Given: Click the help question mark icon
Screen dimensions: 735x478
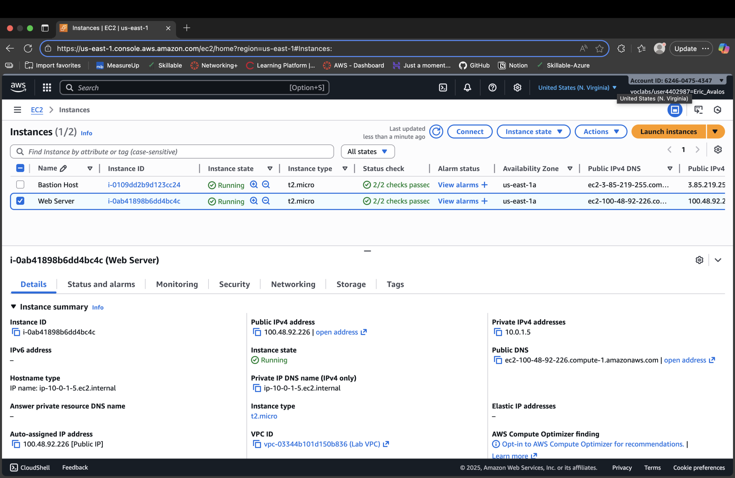Looking at the screenshot, I should pyautogui.click(x=492, y=87).
